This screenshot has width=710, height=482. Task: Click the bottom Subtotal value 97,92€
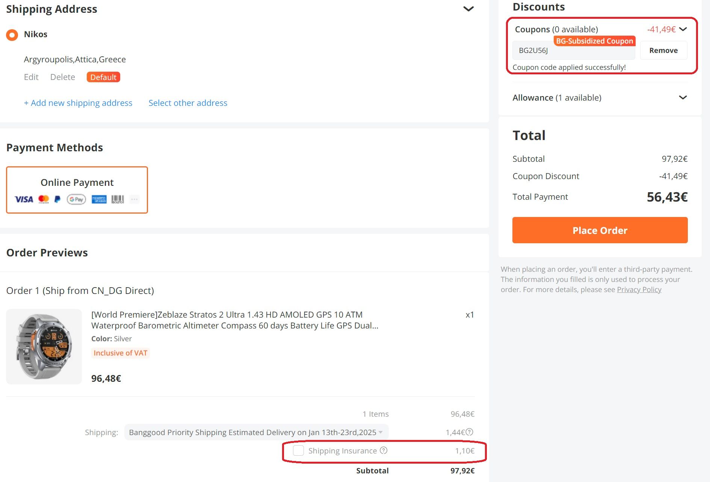click(x=462, y=471)
